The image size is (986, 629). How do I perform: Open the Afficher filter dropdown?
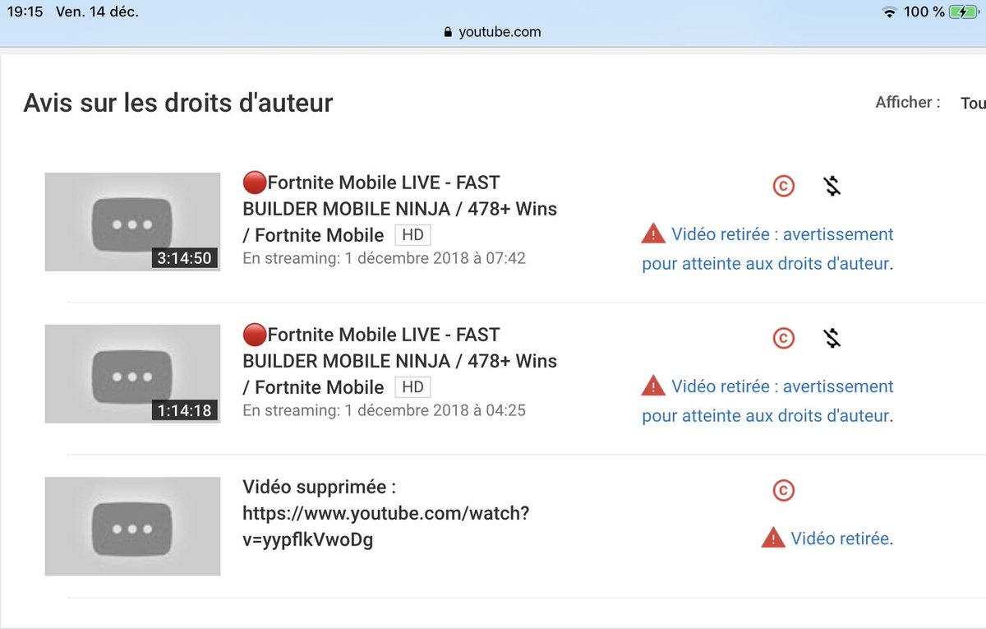[x=973, y=104]
